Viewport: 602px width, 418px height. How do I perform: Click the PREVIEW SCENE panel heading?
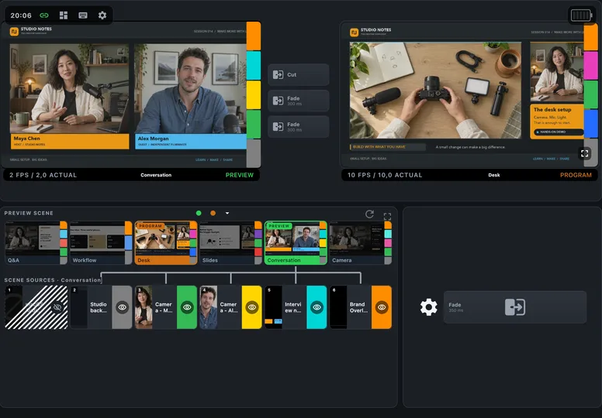pos(29,213)
